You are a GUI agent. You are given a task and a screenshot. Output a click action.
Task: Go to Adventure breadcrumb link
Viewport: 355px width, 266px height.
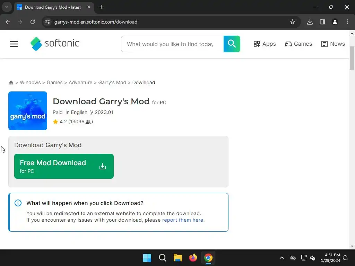tap(80, 82)
